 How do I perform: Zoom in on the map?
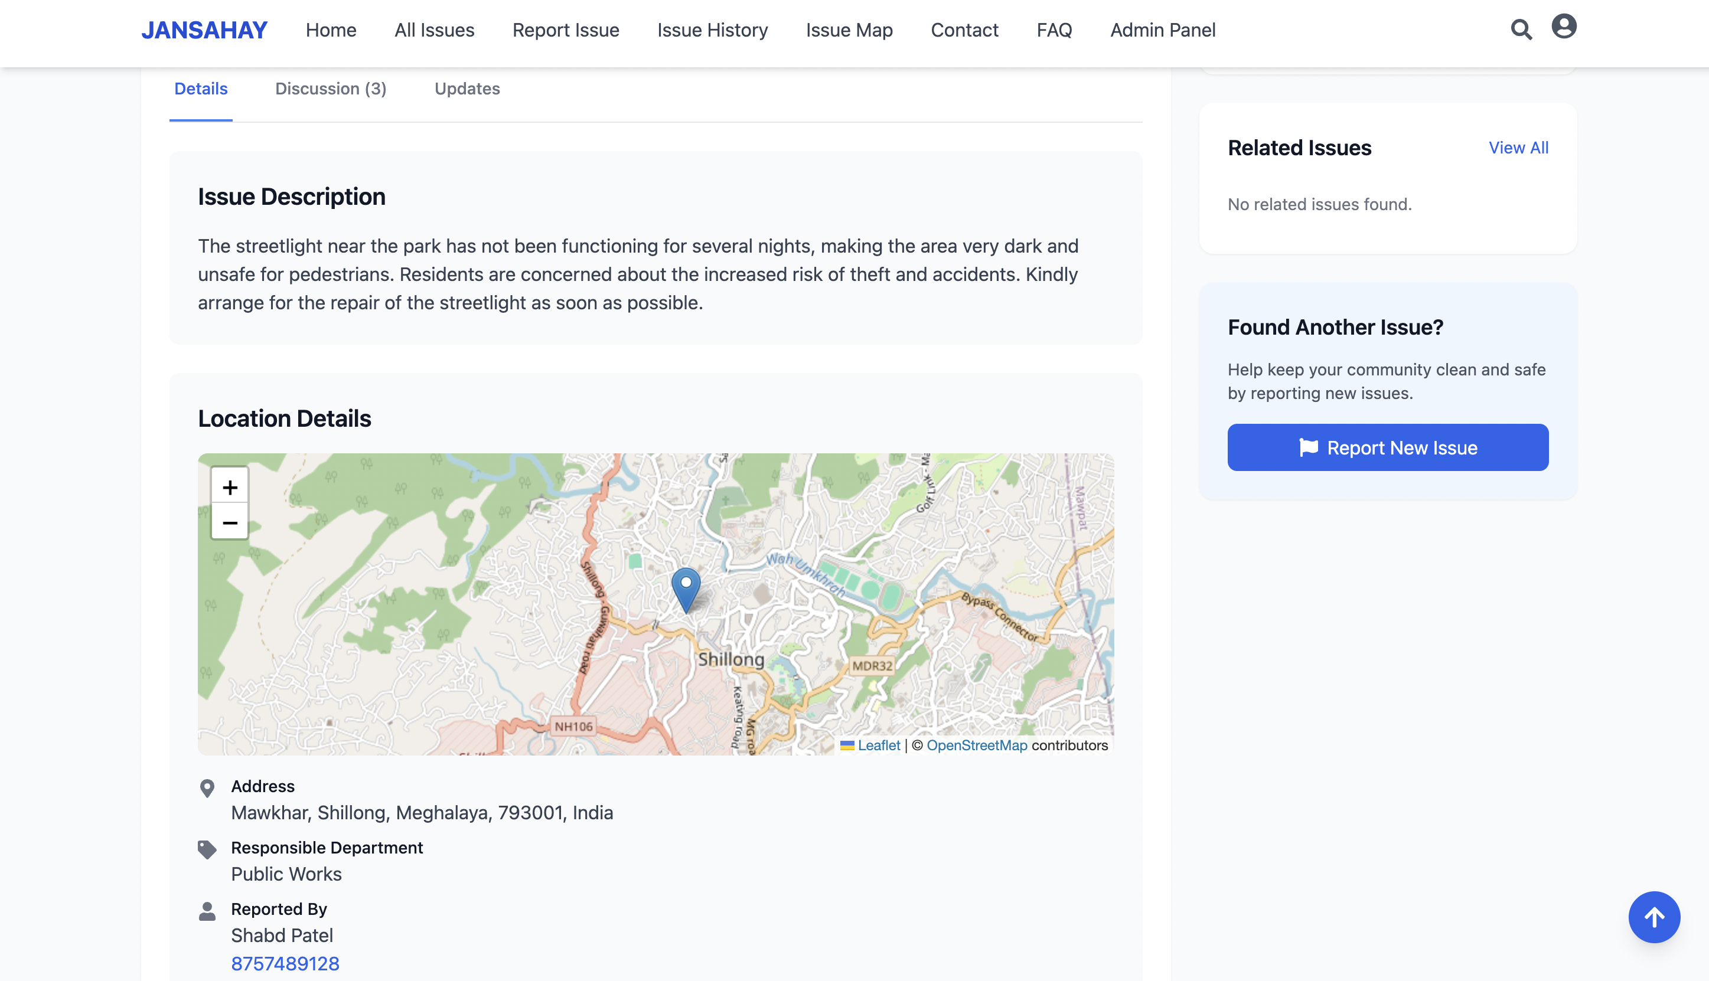pos(230,486)
